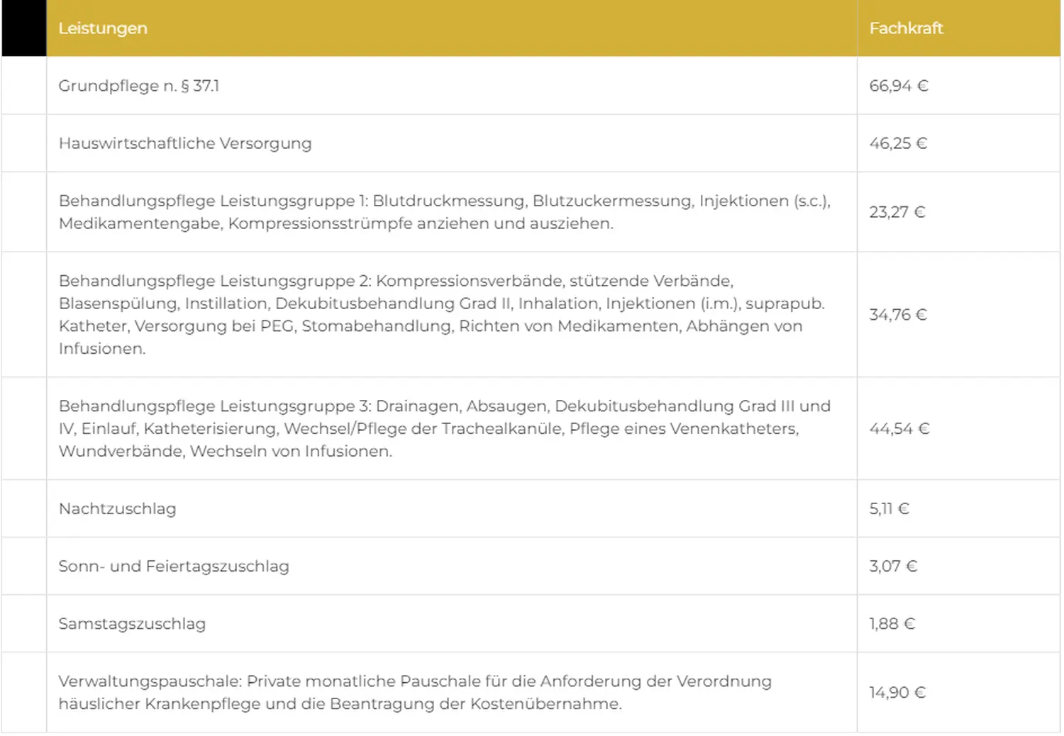Select the Samstagszuschlag row text
This screenshot has width=1064, height=736.
(132, 624)
